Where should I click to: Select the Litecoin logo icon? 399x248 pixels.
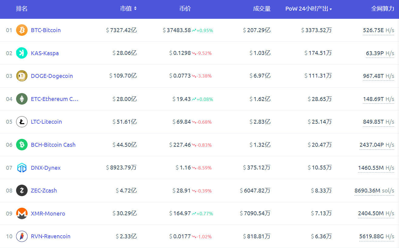[22, 122]
